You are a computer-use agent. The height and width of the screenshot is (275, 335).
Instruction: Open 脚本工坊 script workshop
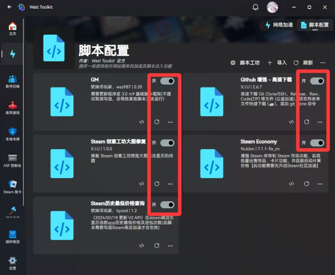pyautogui.click(x=245, y=63)
